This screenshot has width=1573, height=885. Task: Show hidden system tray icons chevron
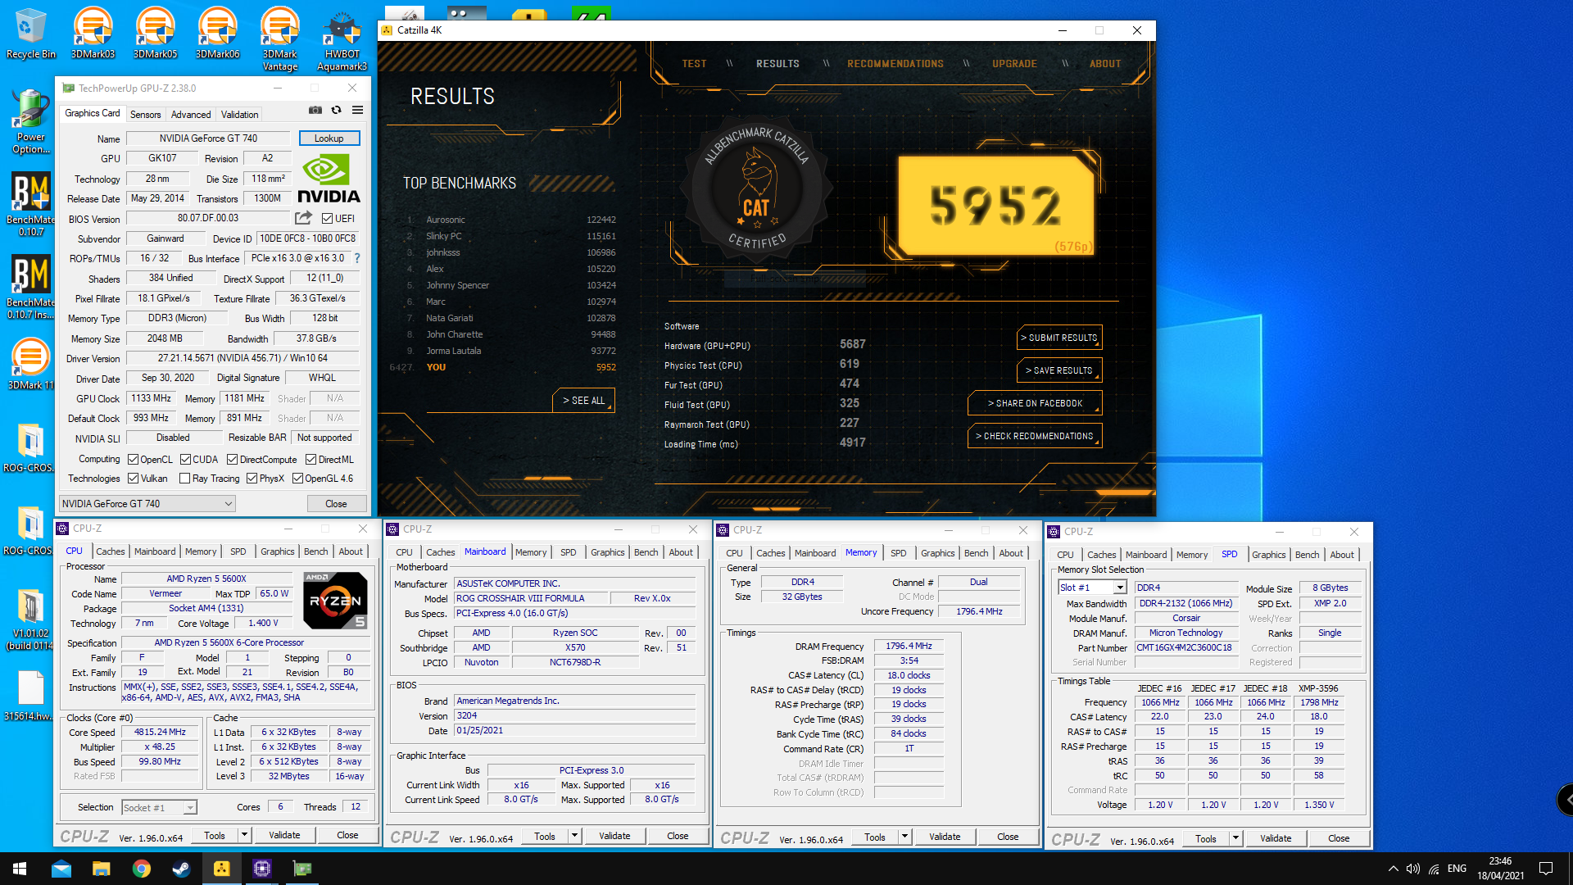[1393, 869]
